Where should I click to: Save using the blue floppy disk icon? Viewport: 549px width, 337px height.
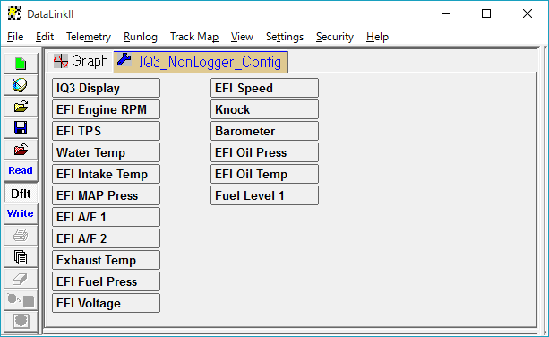click(x=21, y=127)
